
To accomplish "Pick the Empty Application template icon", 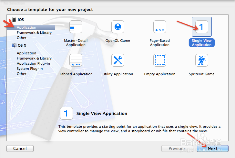I will click(160, 60).
